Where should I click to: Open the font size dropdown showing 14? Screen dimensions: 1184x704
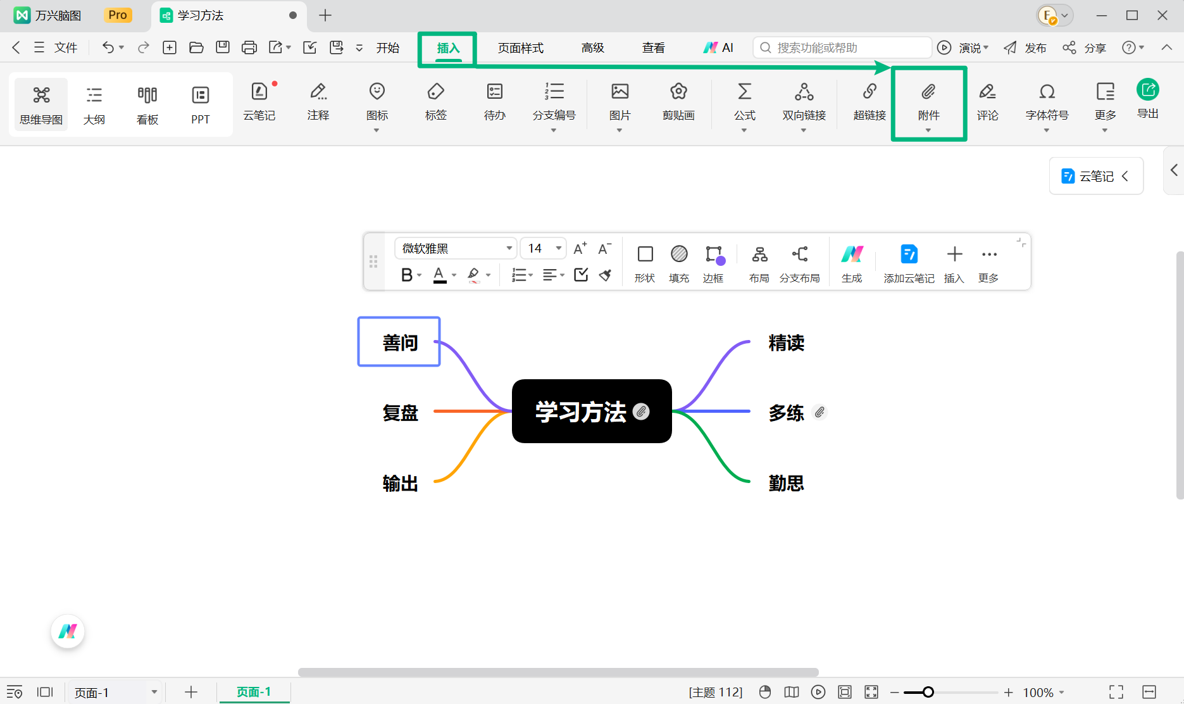(544, 248)
